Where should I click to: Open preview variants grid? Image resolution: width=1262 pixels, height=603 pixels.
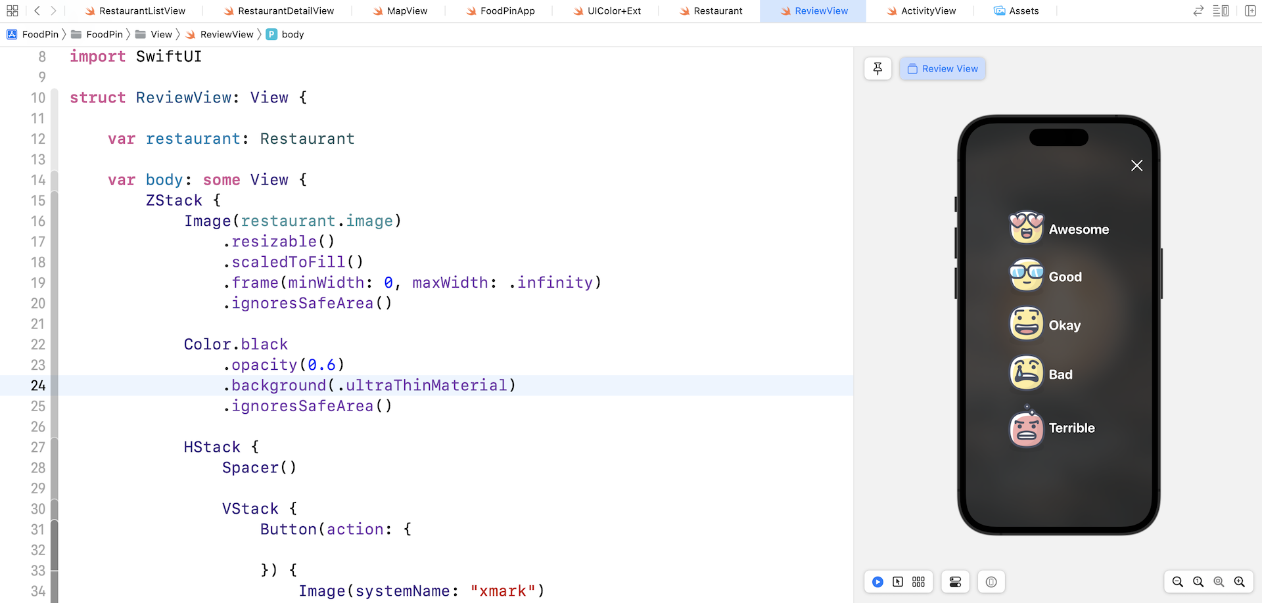918,582
